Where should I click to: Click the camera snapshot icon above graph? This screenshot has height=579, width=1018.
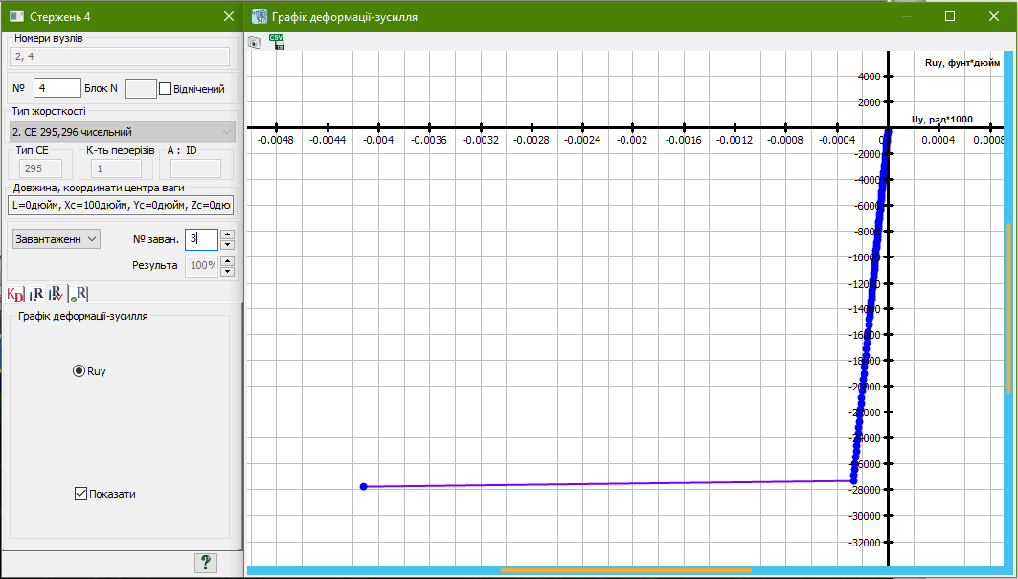coord(255,42)
